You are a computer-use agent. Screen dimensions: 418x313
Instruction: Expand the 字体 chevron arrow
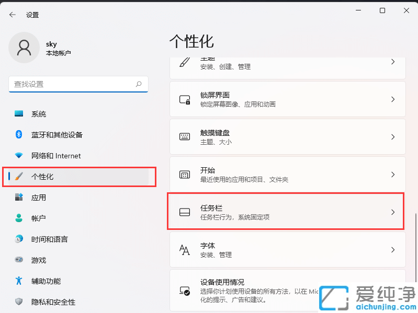coord(393,250)
